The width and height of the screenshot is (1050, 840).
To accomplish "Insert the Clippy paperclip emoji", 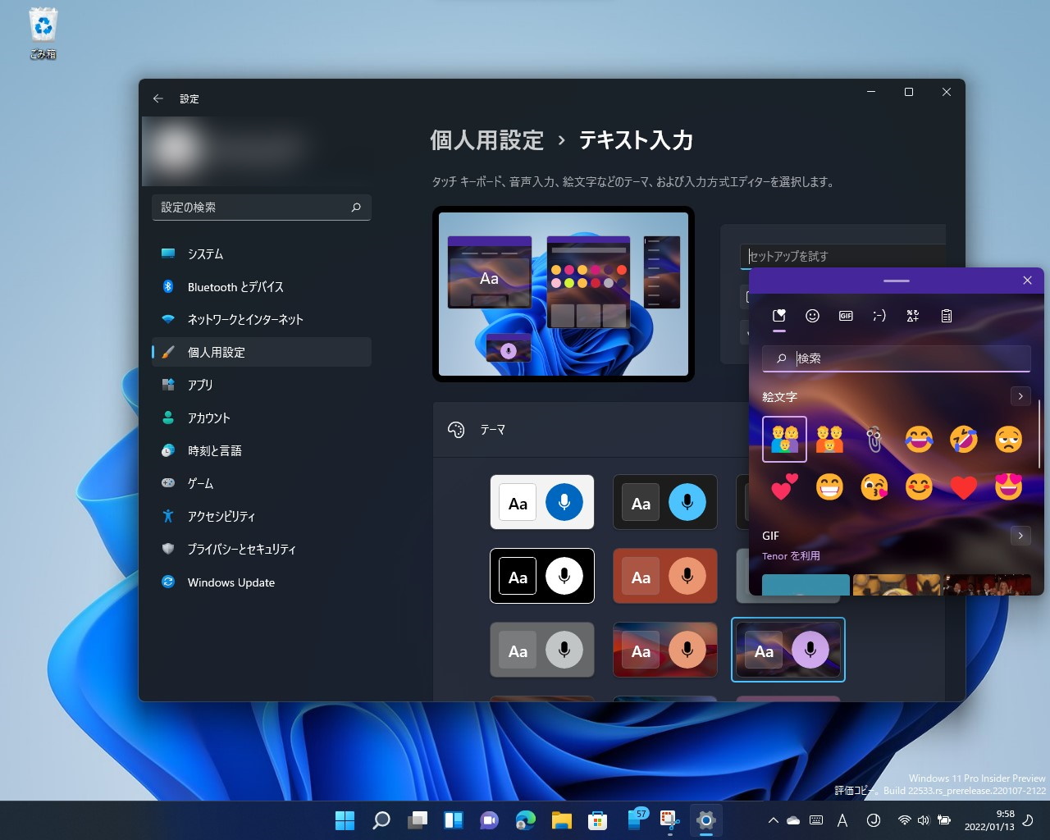I will tap(874, 439).
